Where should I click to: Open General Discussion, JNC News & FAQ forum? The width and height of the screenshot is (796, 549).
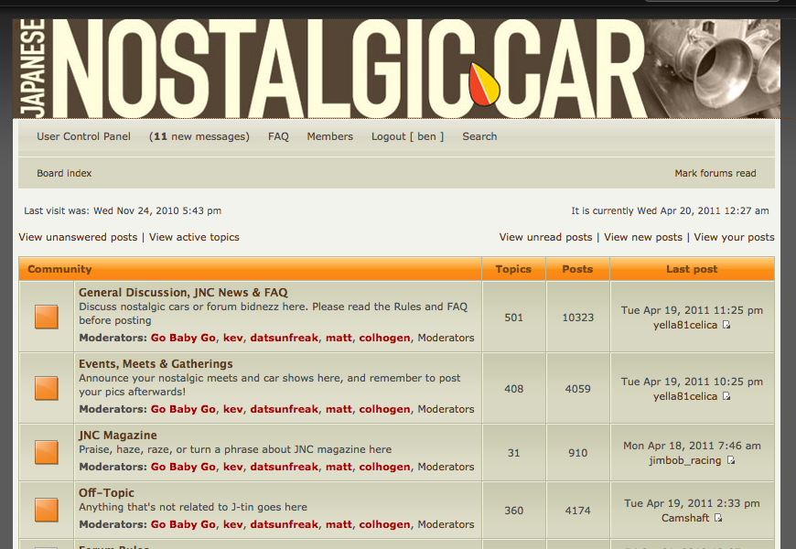click(x=183, y=293)
